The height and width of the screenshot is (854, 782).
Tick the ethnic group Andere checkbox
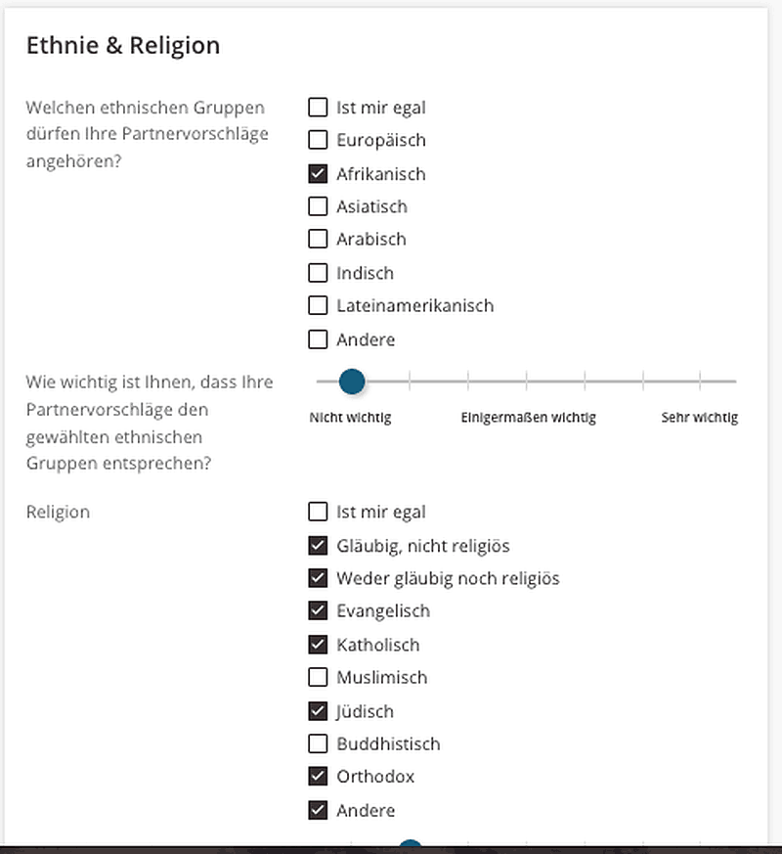[x=318, y=339]
